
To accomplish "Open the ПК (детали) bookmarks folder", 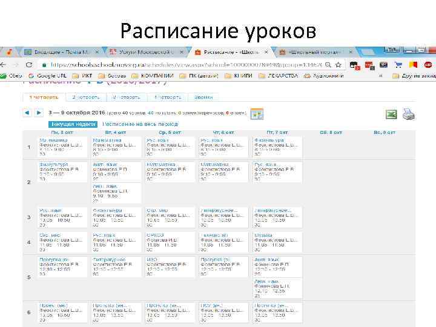I will 199,76.
